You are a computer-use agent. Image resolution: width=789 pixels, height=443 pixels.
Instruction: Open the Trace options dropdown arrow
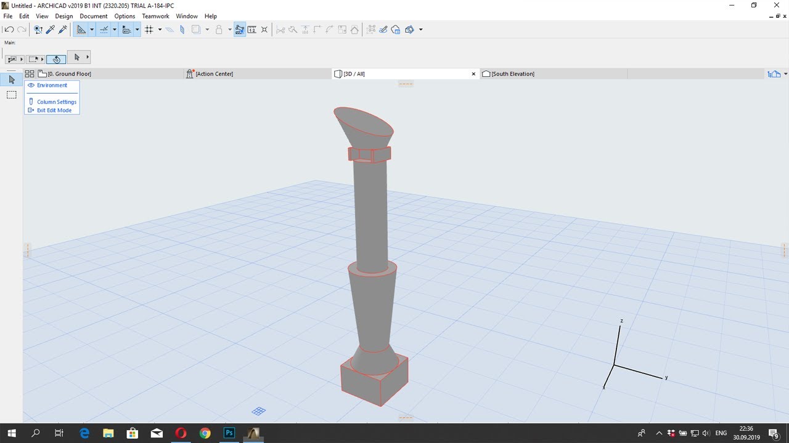[207, 30]
